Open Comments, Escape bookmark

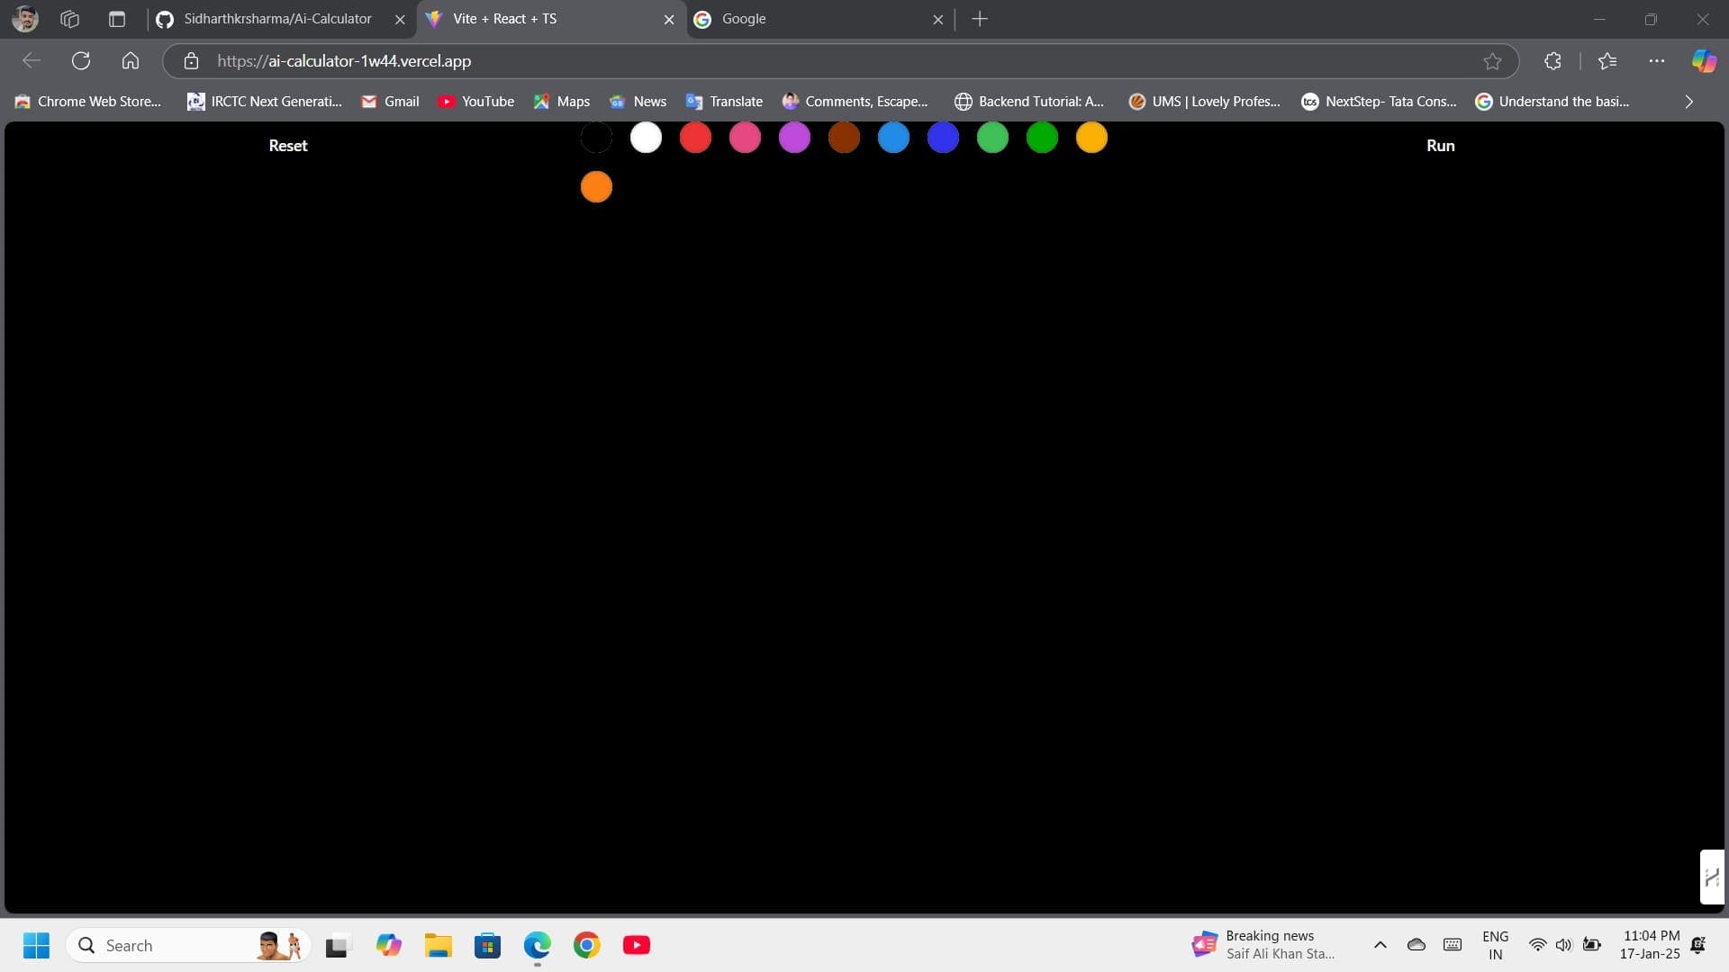[x=855, y=102]
